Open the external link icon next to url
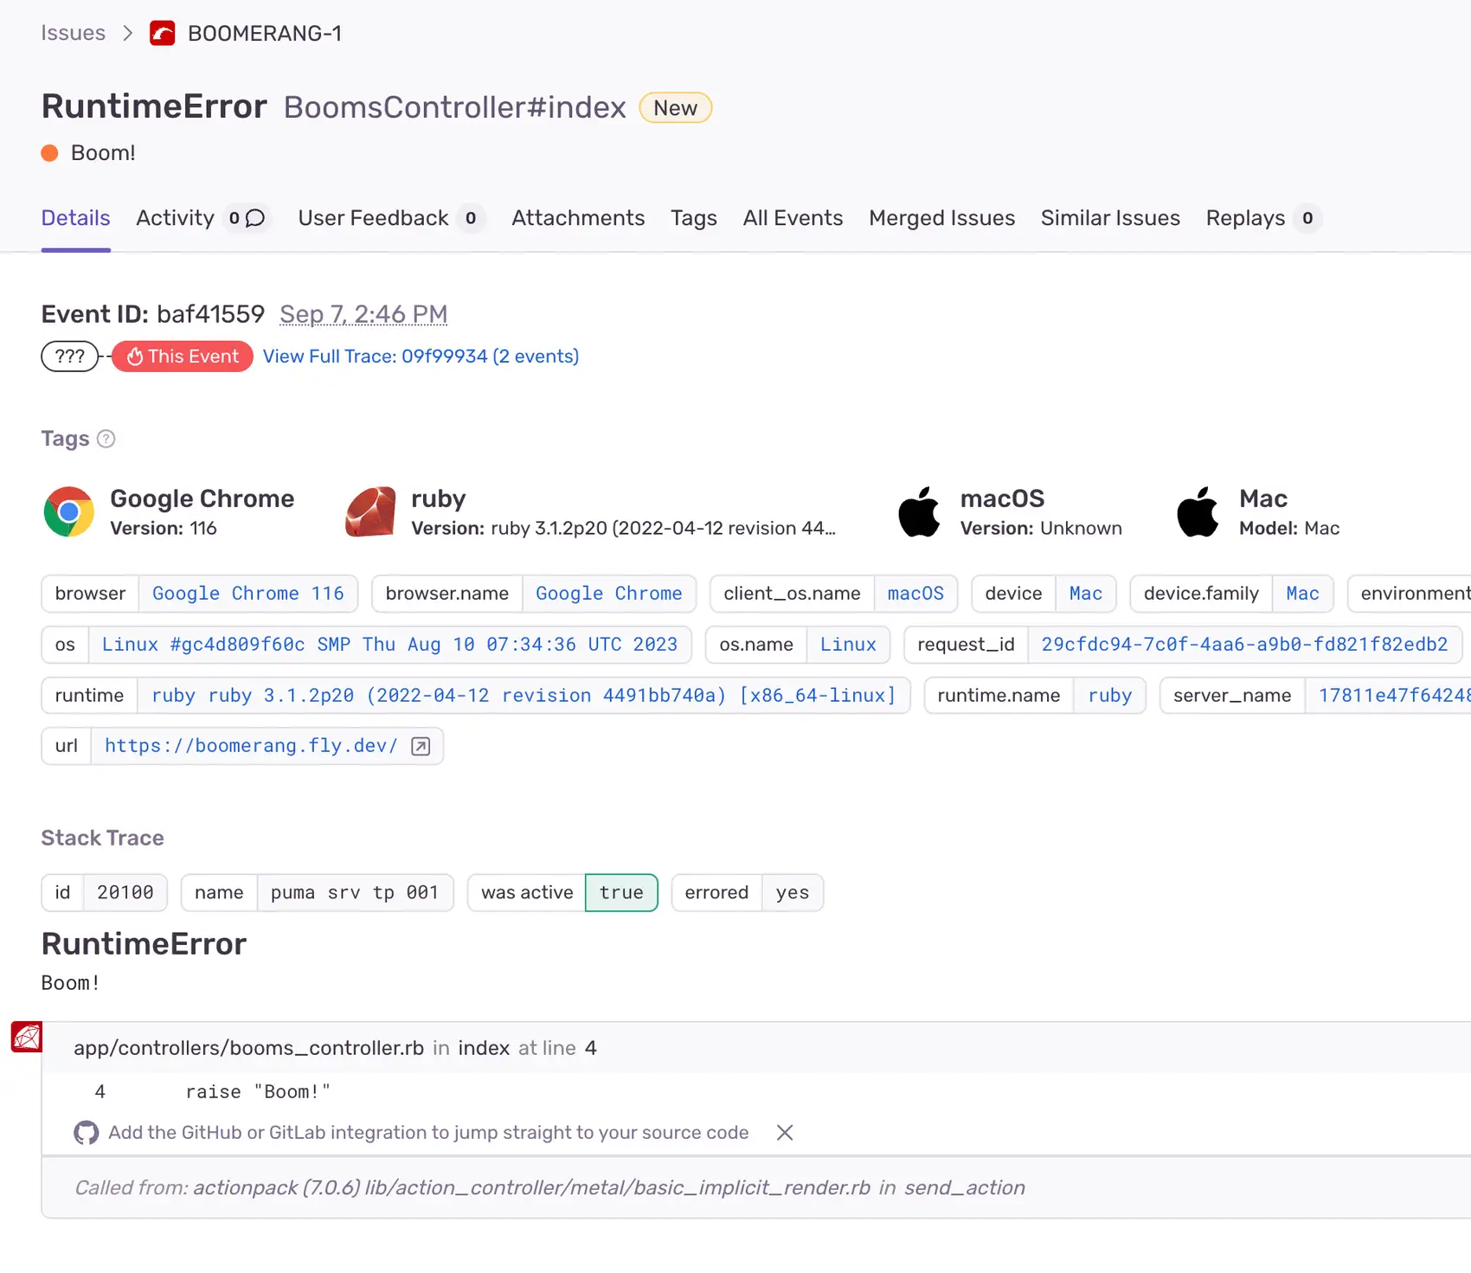The height and width of the screenshot is (1273, 1471). 421,747
